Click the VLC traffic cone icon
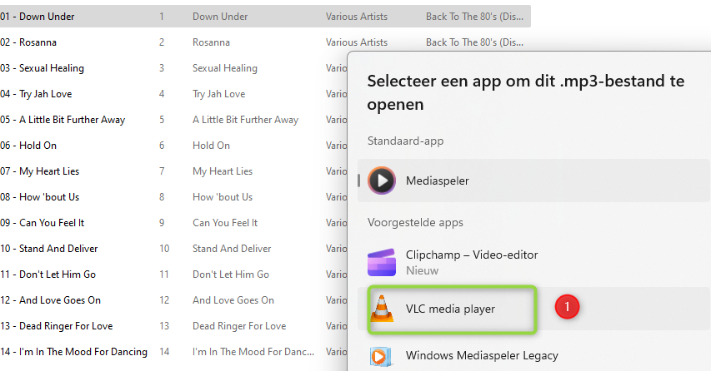Screen dimensions: 711x371 click(382, 309)
